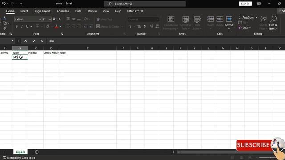
Task: Click the Percent Style icon
Action: point(139,27)
